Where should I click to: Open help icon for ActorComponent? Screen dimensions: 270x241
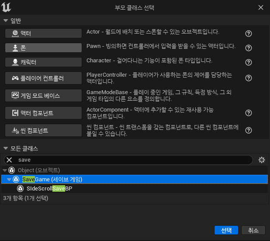click(x=249, y=113)
